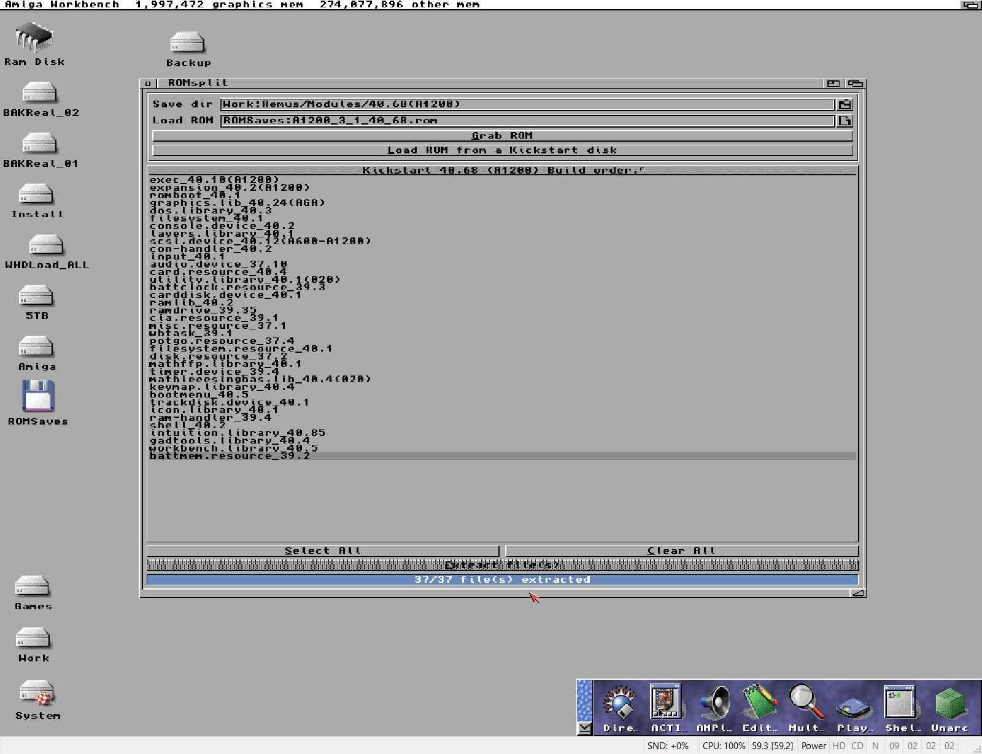Launch Directory Opus from the dock
The width and height of the screenshot is (982, 754).
coord(620,708)
